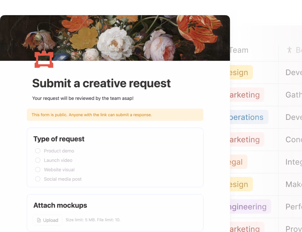
Task: Click the Team column header
Action: pos(240,50)
